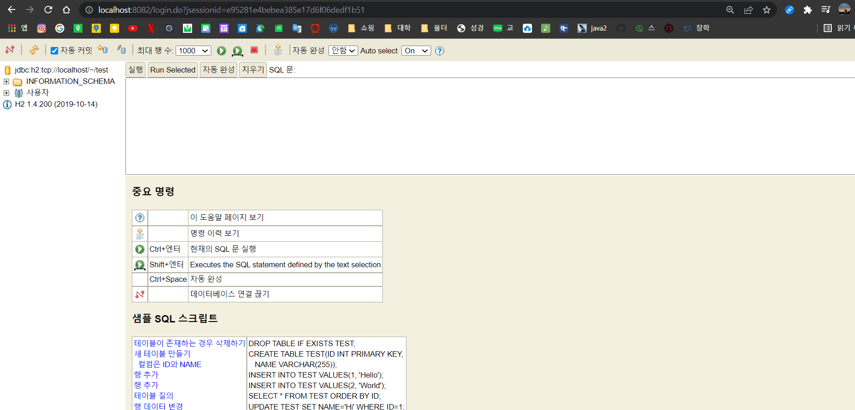Screen dimensions: 855x410
Task: Click the help question mark icon in toolbar
Action: pos(439,51)
